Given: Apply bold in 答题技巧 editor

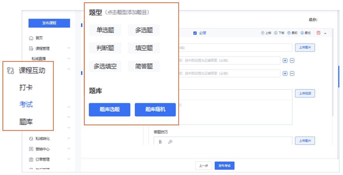Looking at the screenshot, I should pos(160,142).
